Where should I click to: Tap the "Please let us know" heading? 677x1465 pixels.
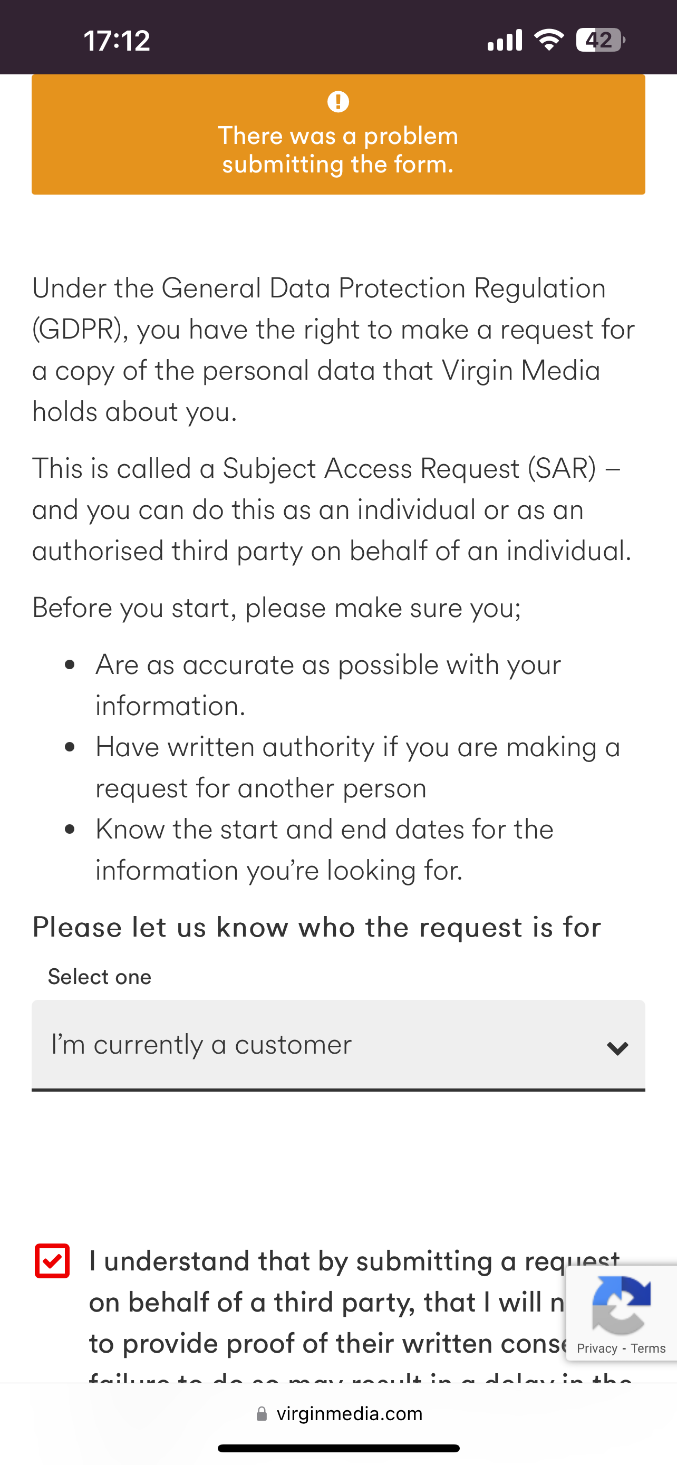[x=316, y=928]
